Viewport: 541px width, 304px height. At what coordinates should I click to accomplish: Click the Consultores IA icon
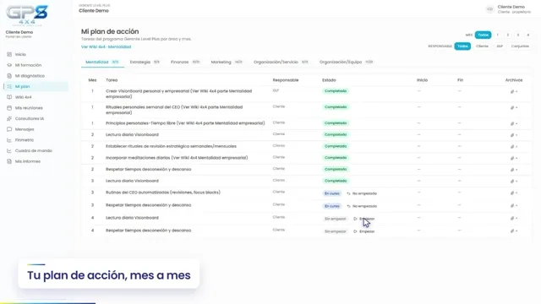(x=9, y=118)
